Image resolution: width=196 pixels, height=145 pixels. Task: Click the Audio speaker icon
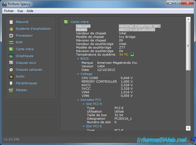[x=11, y=76]
